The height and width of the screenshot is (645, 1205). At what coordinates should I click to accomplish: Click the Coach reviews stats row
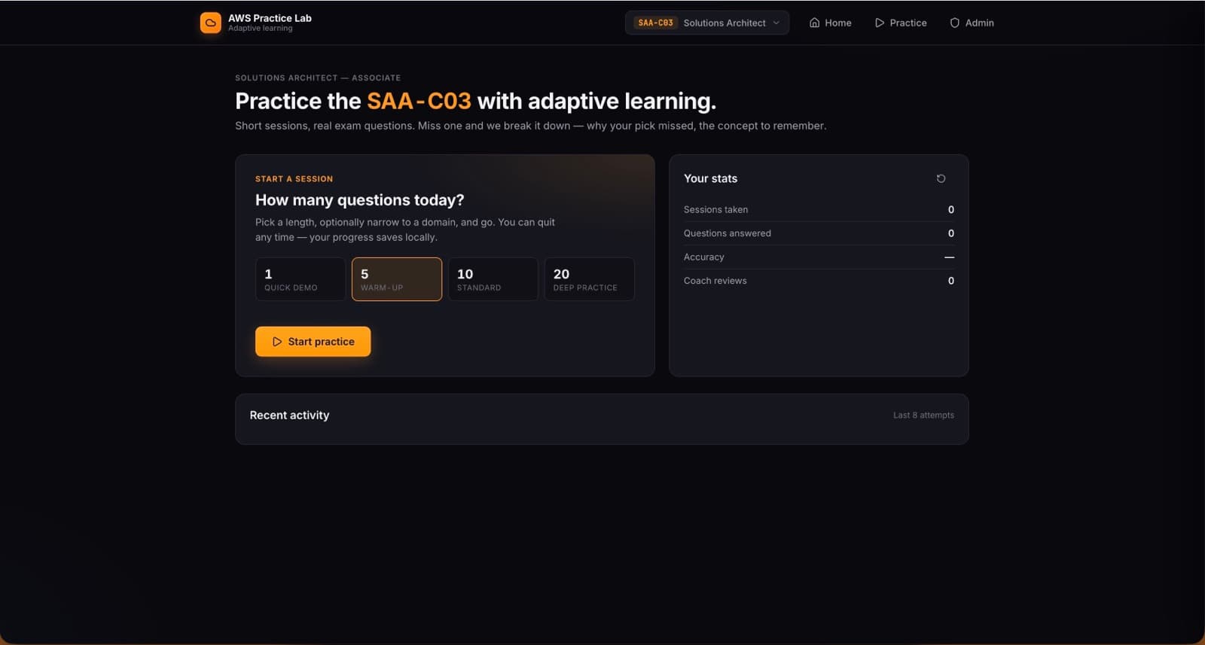(819, 281)
